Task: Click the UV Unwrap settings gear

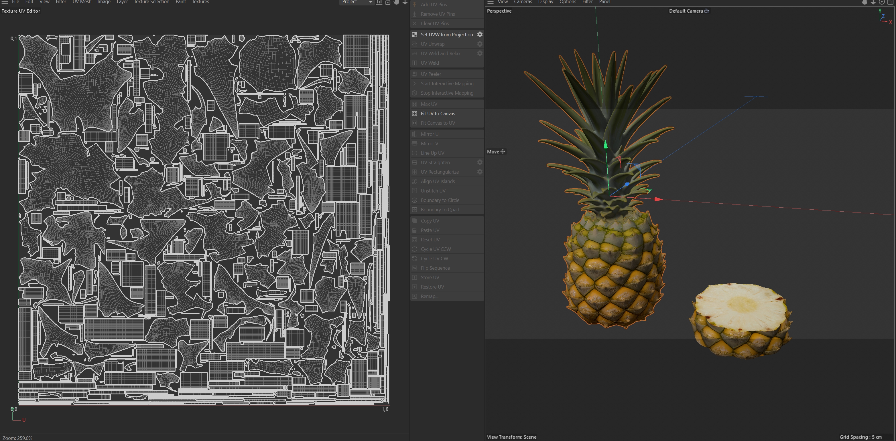Action: pos(480,44)
